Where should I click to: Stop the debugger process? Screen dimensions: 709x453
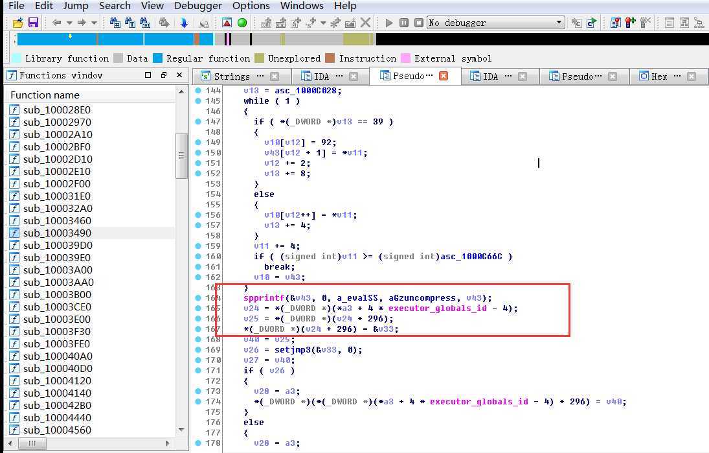tap(419, 23)
